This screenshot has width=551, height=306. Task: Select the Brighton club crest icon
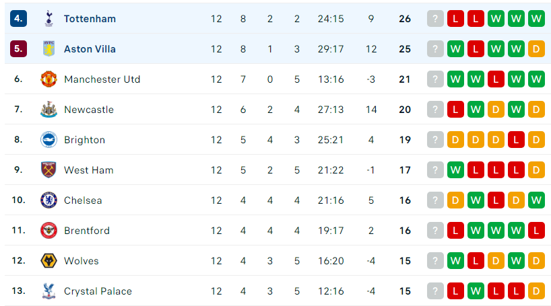click(x=49, y=140)
